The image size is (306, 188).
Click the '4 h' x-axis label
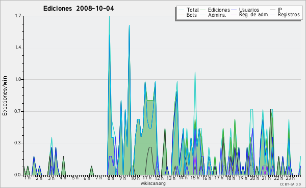click(63, 178)
